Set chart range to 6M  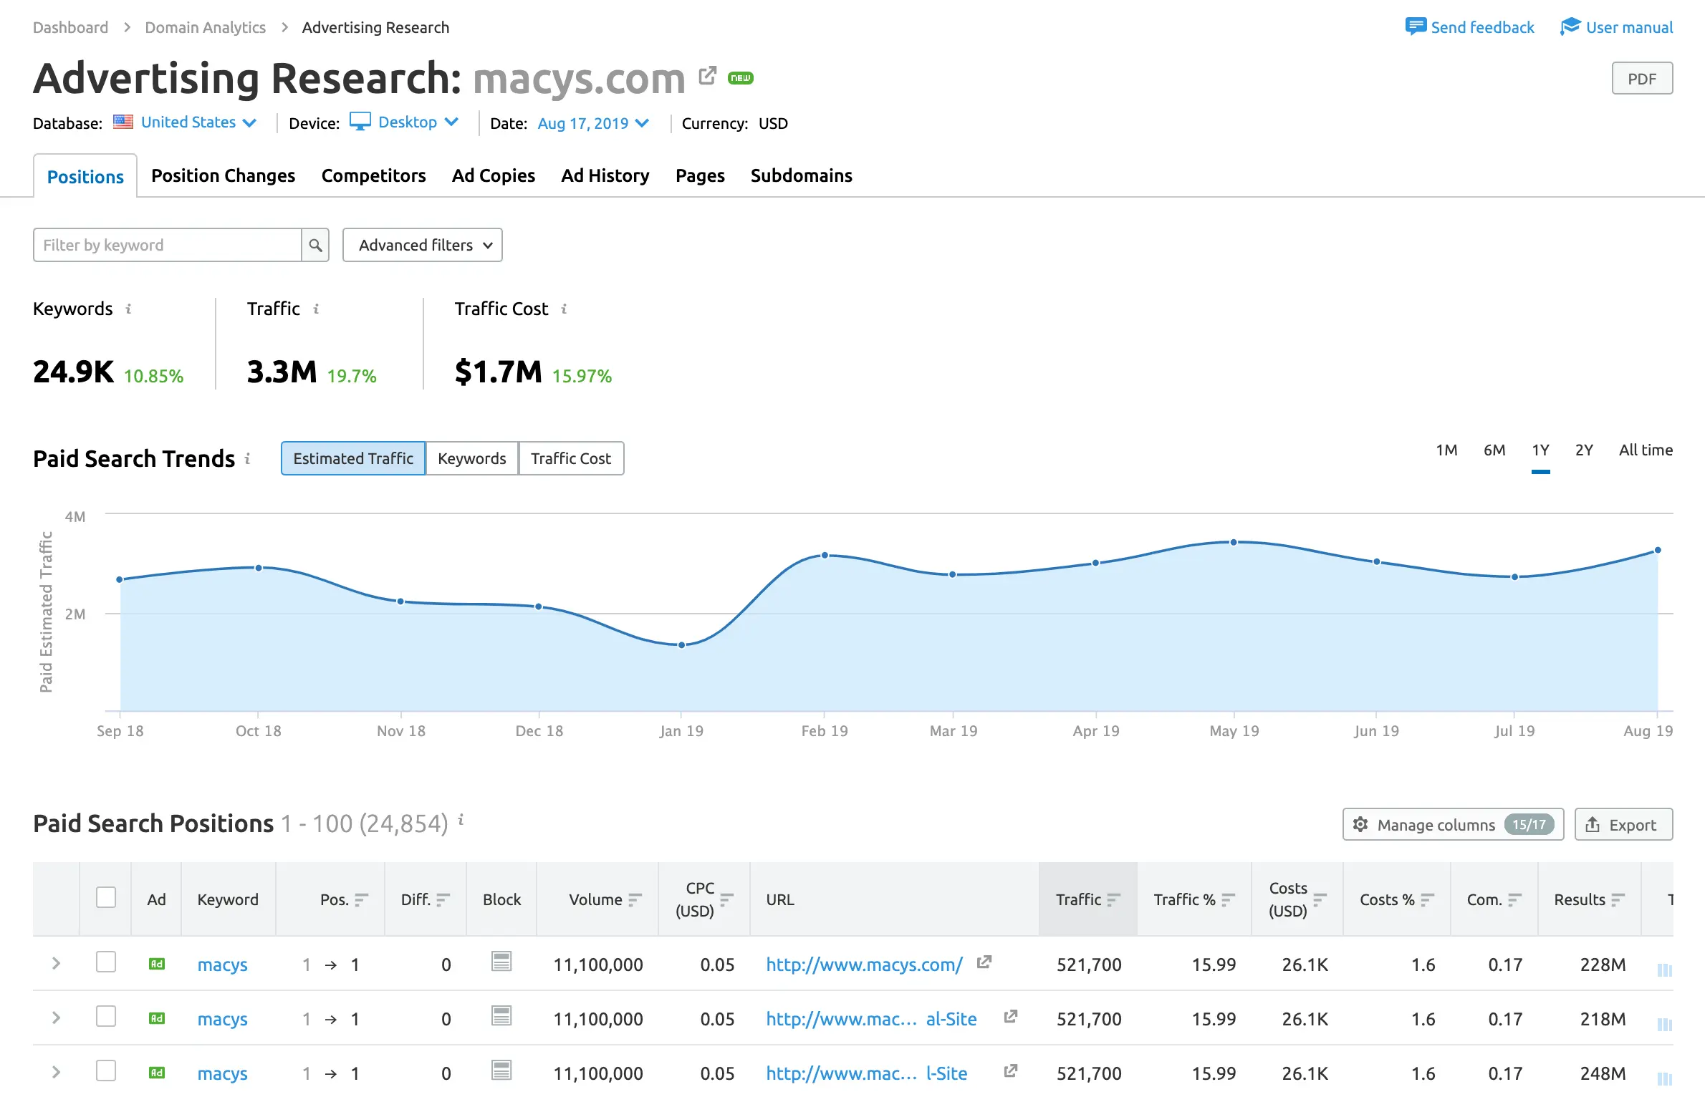click(1494, 450)
